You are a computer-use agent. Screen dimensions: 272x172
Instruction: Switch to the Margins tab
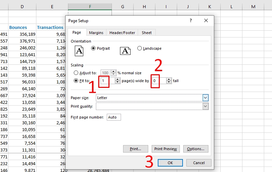pos(96,33)
